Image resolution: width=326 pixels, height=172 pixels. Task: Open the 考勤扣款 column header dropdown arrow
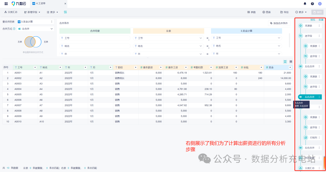(211, 67)
